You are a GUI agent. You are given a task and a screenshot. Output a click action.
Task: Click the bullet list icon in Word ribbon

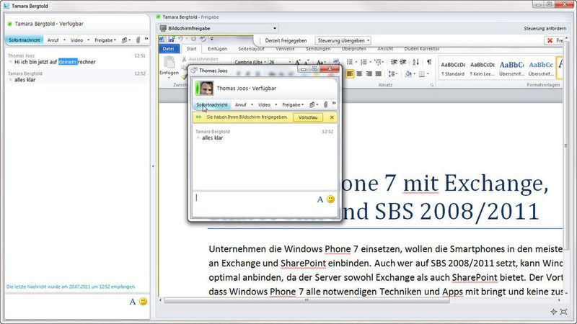(x=350, y=62)
